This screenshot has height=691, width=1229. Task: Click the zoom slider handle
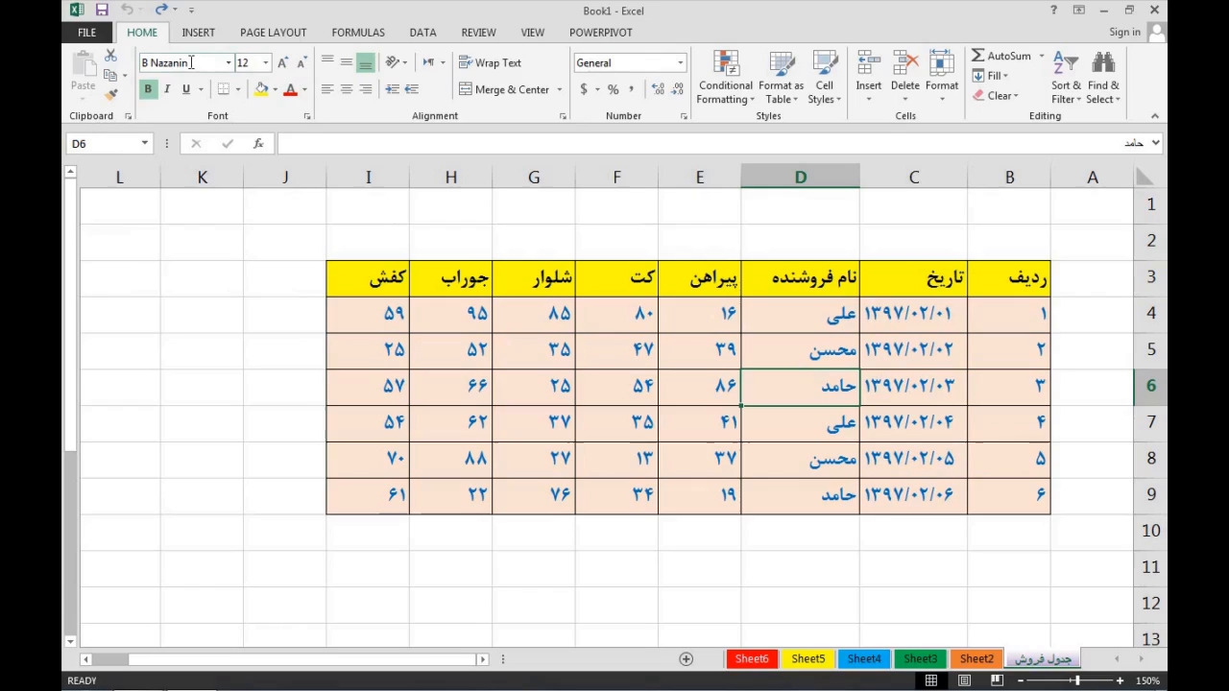[x=1076, y=680]
